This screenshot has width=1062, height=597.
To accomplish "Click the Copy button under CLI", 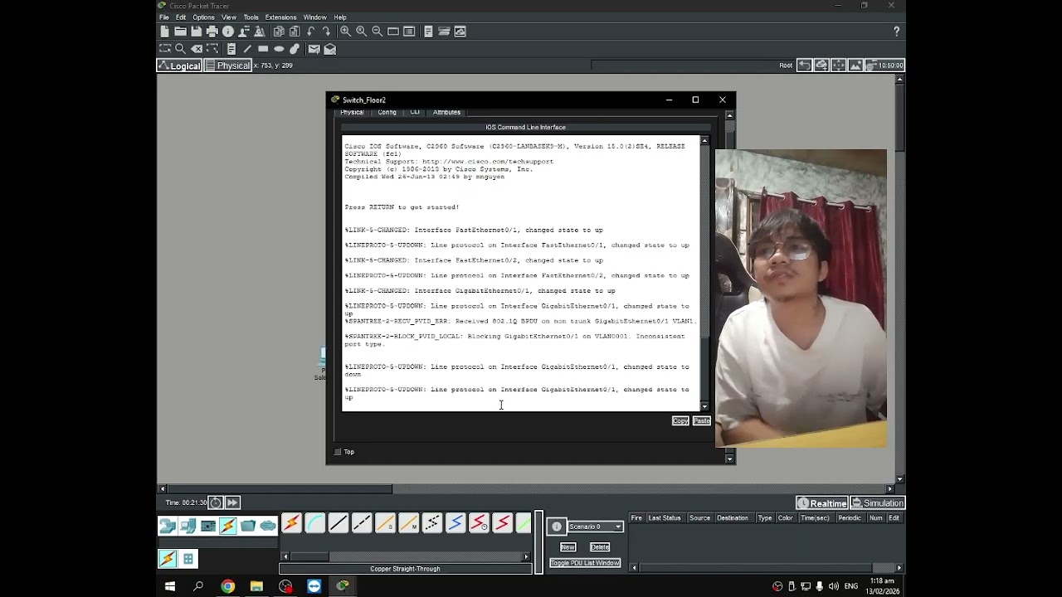I will pyautogui.click(x=680, y=421).
